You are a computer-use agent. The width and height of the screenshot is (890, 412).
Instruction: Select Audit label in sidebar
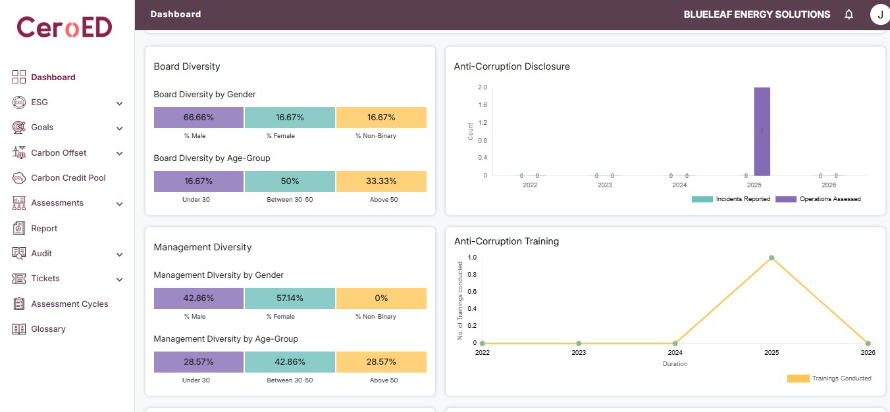tap(41, 254)
